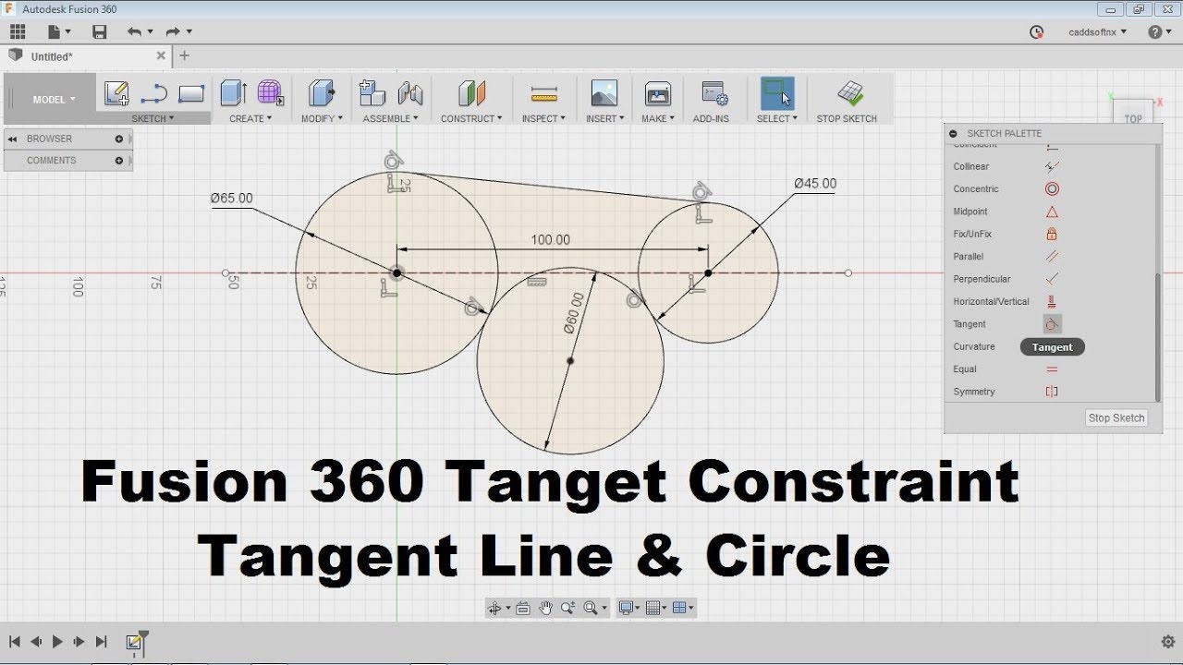Open the Display Settings dropdown
1183x665 pixels.
(x=631, y=608)
